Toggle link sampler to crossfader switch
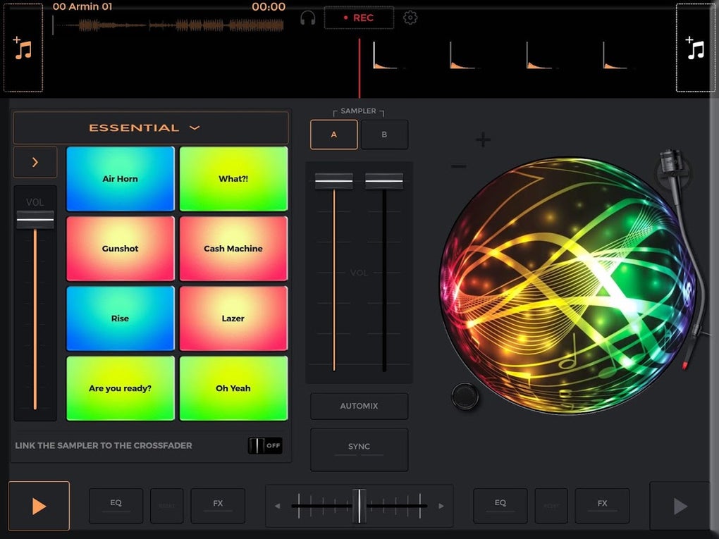Viewport: 719px width, 539px height. (x=265, y=445)
